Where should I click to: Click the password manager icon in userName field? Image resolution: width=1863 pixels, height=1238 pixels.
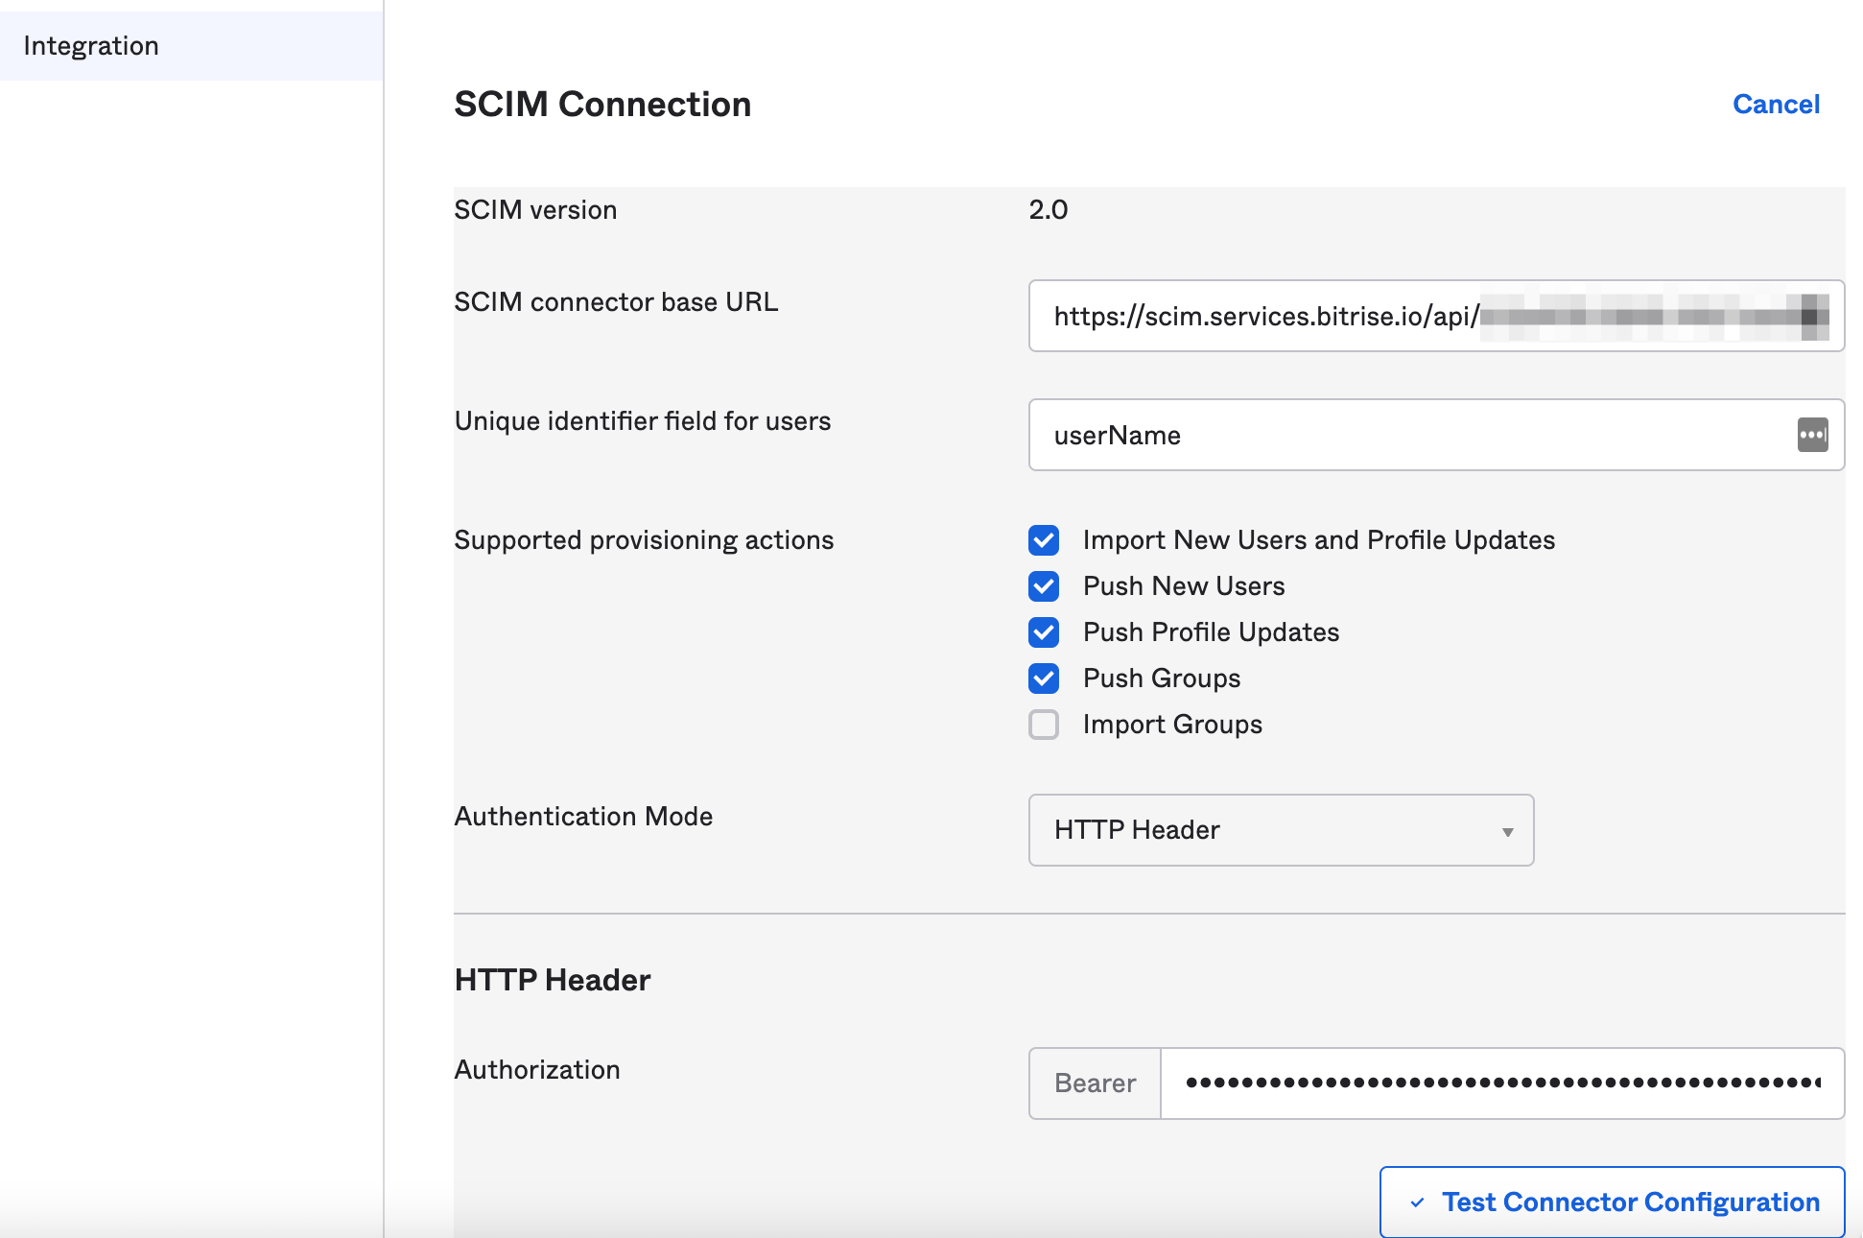1813,435
